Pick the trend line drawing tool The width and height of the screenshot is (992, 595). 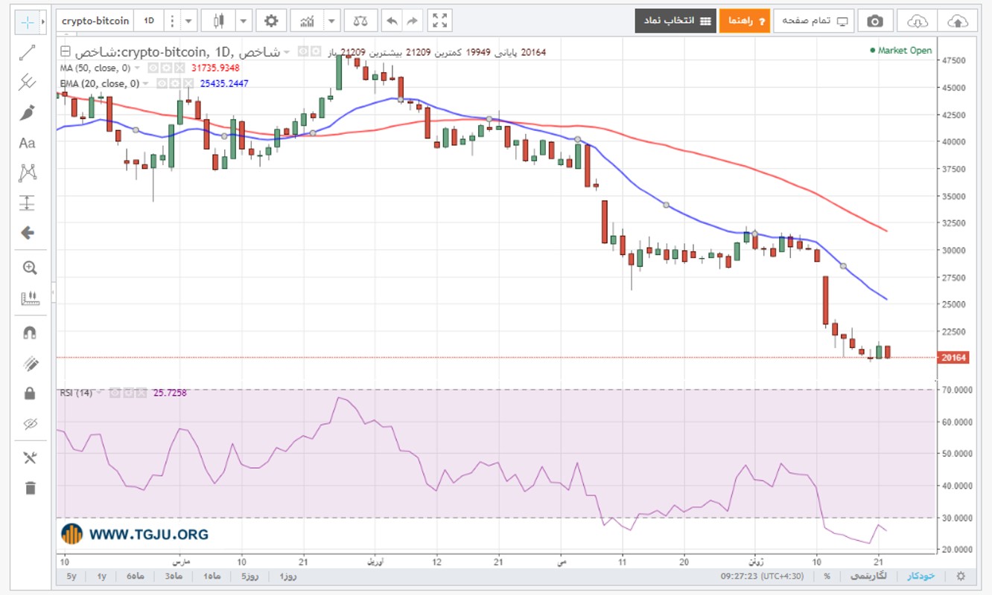[x=28, y=52]
